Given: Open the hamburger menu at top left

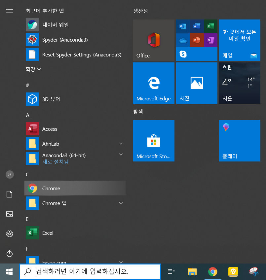Looking at the screenshot, I should [10, 11].
